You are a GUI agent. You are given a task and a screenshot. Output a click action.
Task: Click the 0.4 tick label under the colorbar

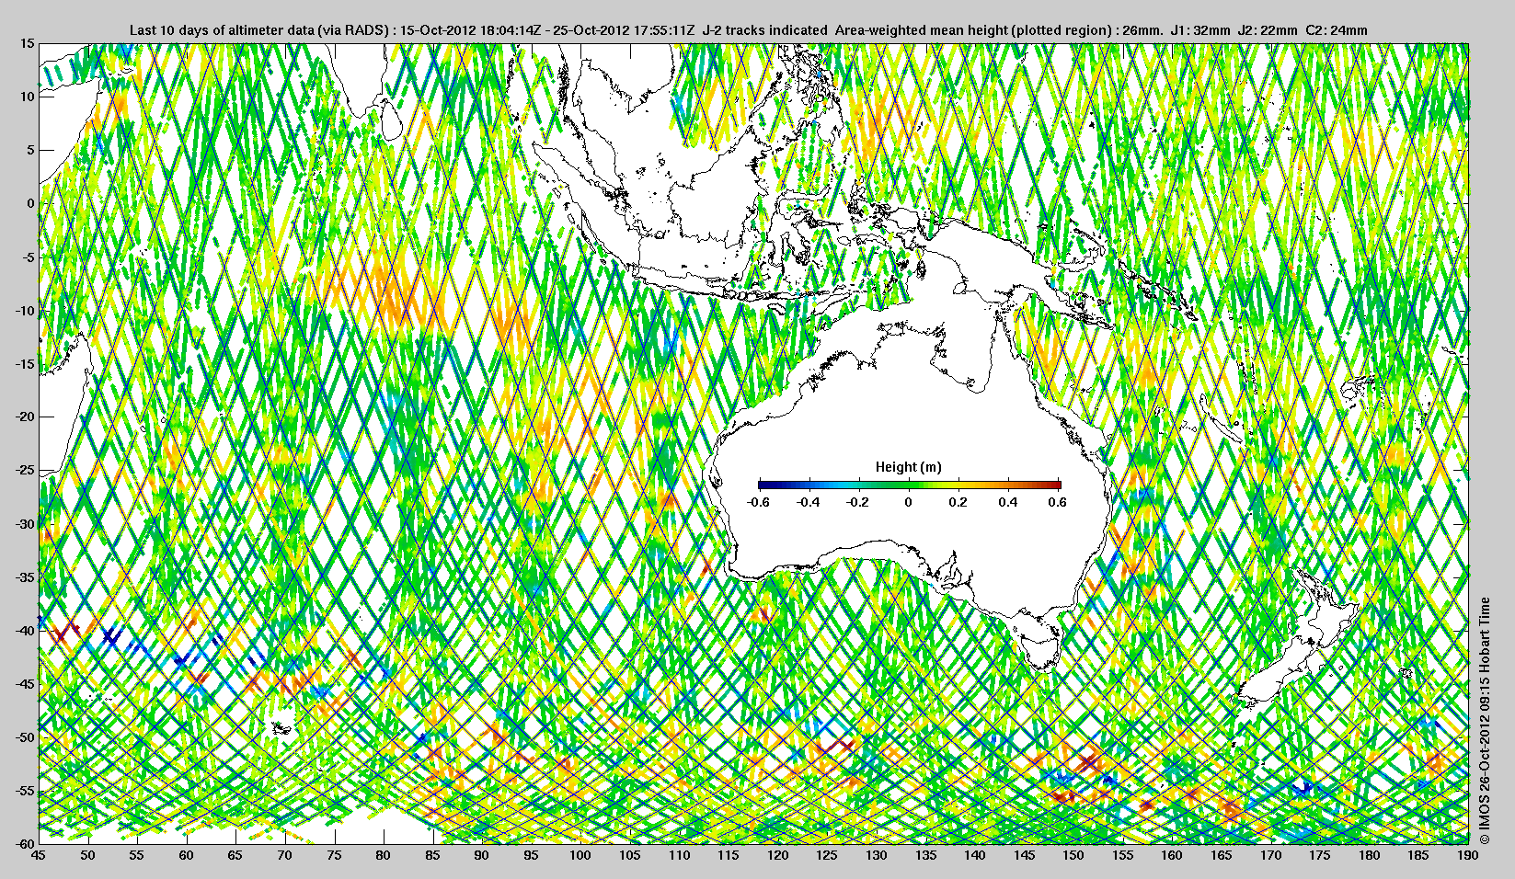click(1007, 502)
